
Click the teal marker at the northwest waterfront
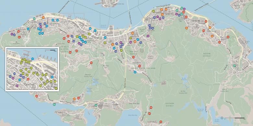(34, 19)
